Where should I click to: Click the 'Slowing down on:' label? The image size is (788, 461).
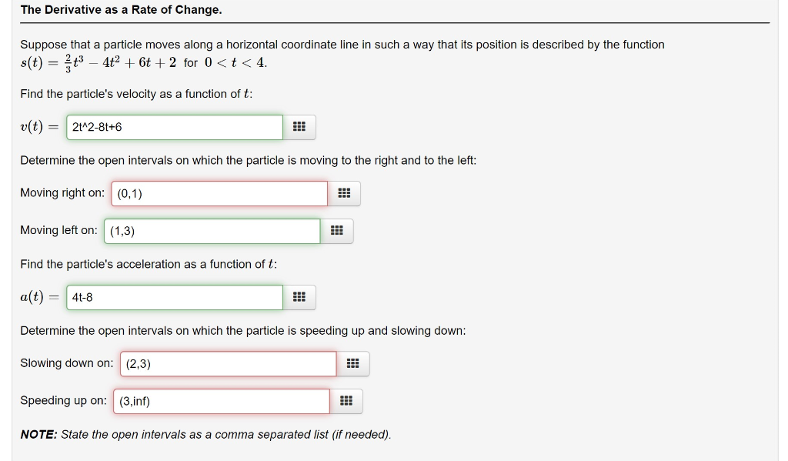(x=65, y=362)
